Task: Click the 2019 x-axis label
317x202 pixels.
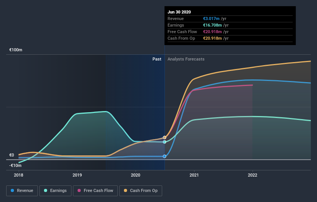Action: pyautogui.click(x=77, y=175)
